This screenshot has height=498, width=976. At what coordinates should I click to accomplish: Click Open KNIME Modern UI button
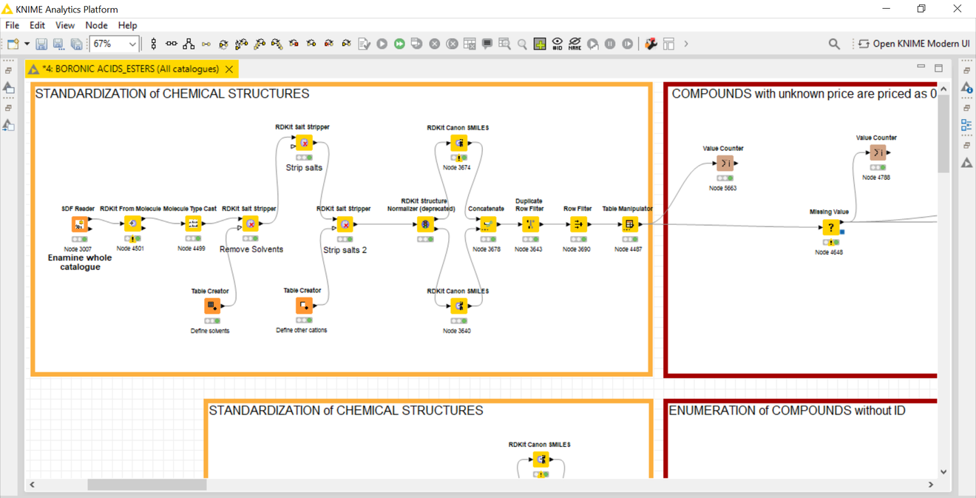(914, 44)
